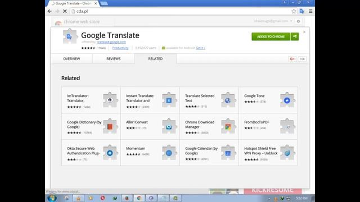This screenshot has width=360, height=202.
Task: Click the 'Related' section heading
Action: (x=70, y=78)
